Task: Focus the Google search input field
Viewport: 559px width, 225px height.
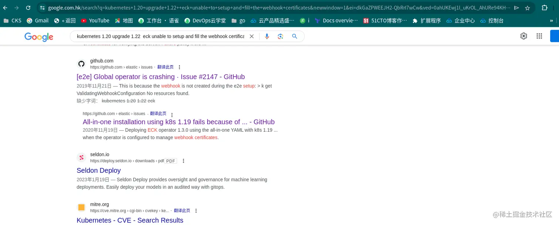Action: click(x=160, y=36)
